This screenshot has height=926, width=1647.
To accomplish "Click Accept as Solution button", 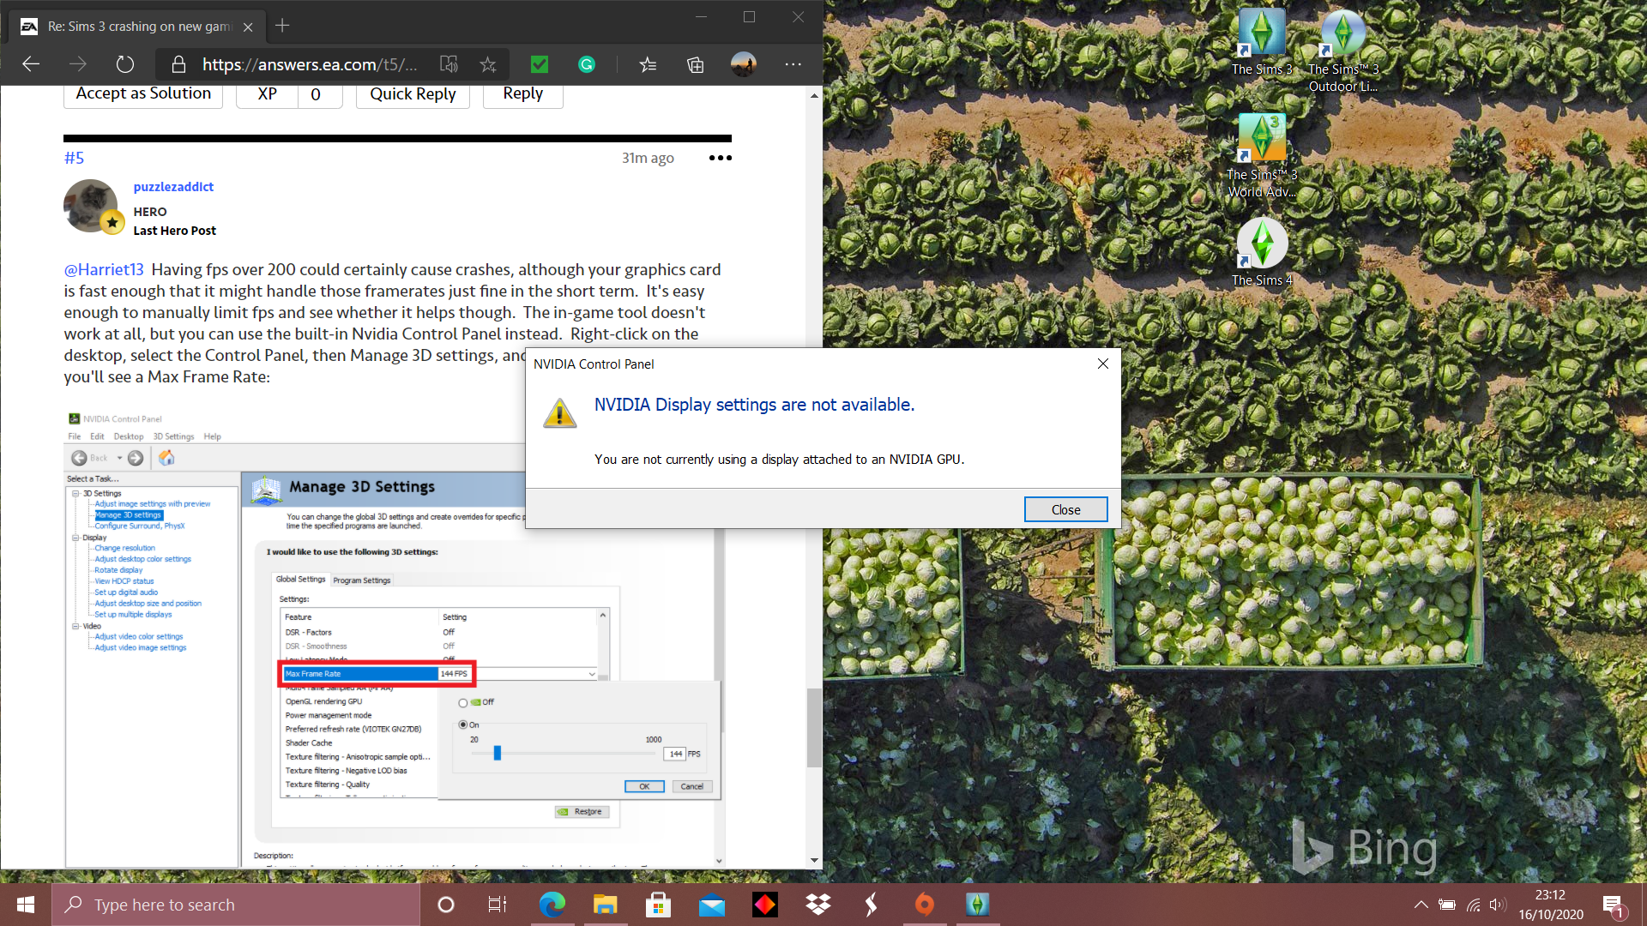I will (143, 93).
